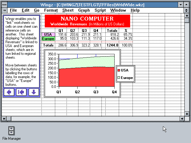The image size is (191, 143).
Task: Select the 100.0% cell
Action: [126, 45]
